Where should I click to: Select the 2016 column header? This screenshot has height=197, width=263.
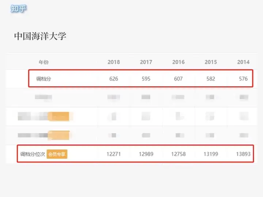point(179,62)
